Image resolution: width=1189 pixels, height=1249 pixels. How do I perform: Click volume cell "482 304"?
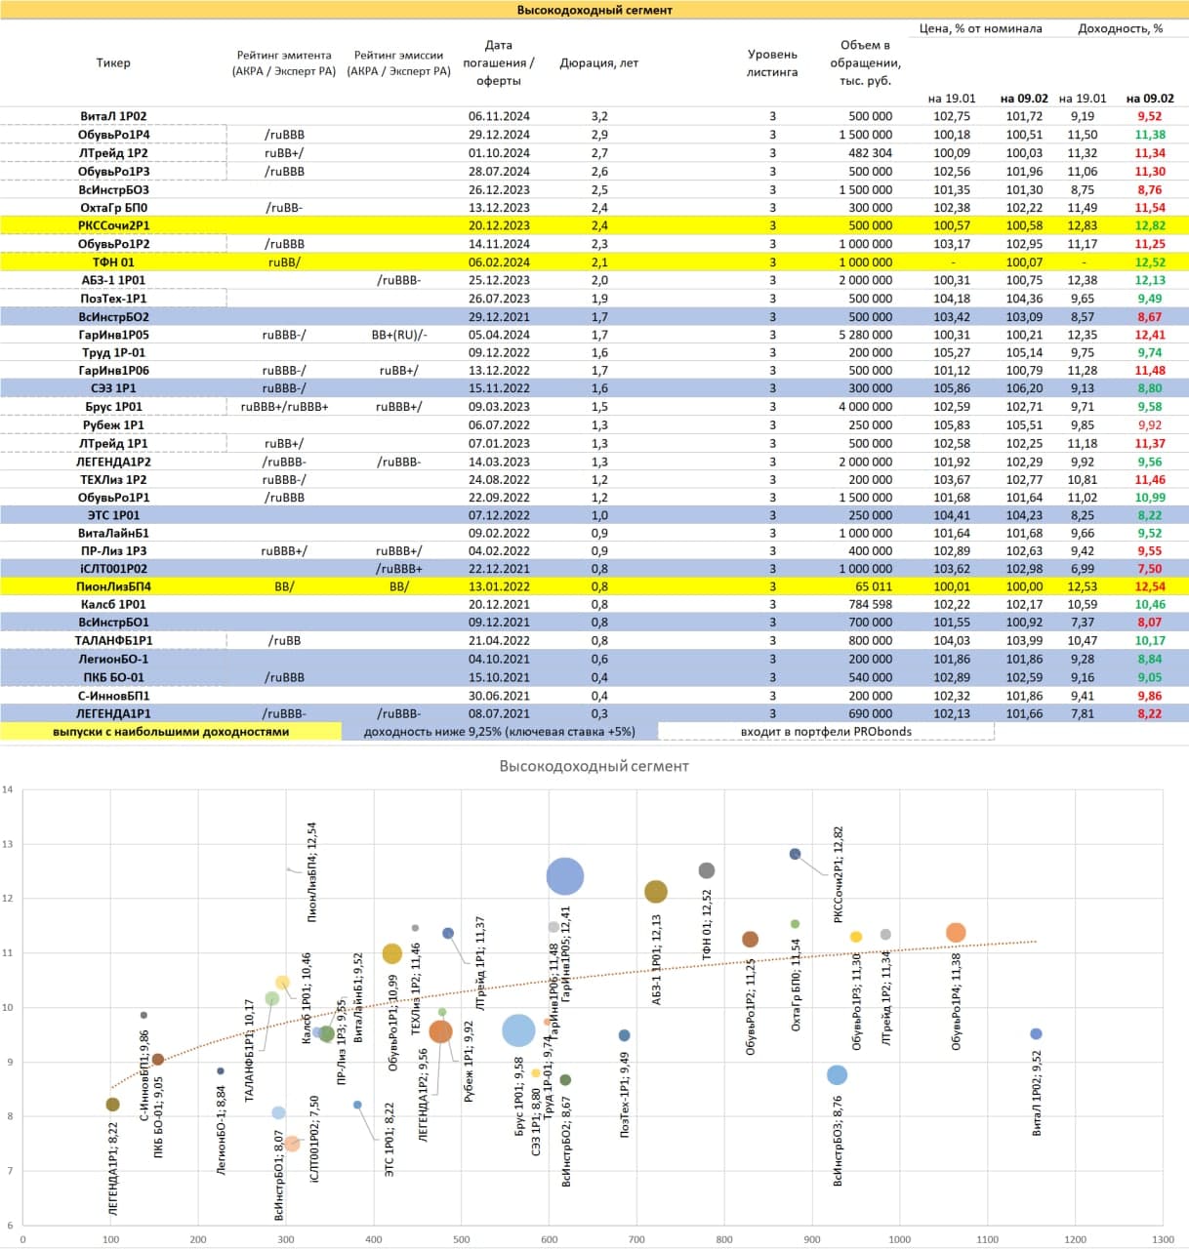point(870,153)
